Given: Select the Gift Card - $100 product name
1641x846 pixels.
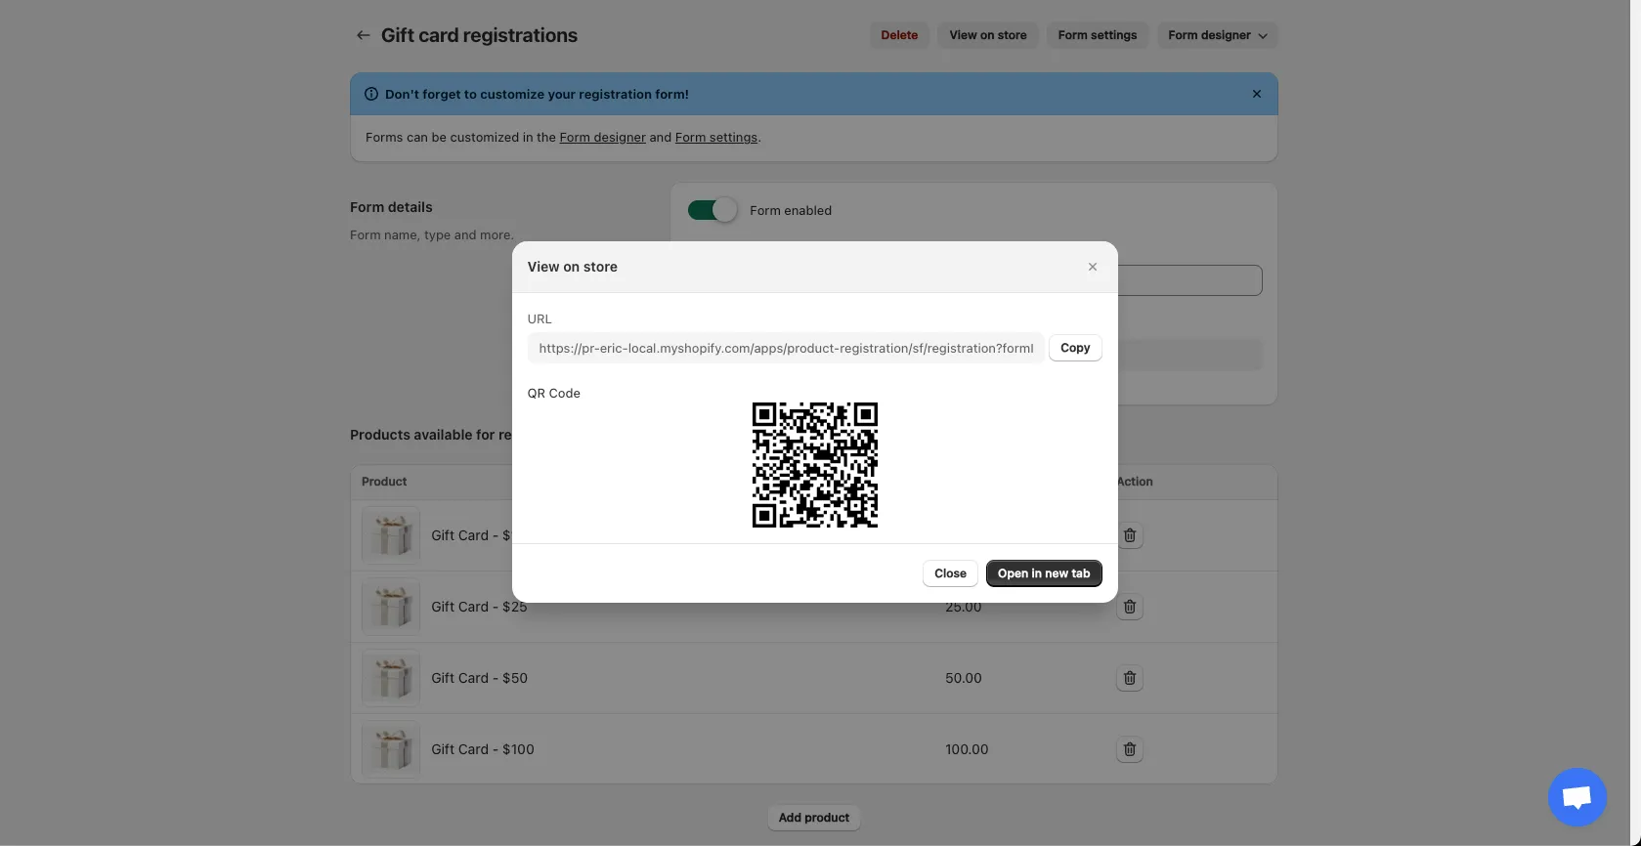Looking at the screenshot, I should [x=483, y=749].
